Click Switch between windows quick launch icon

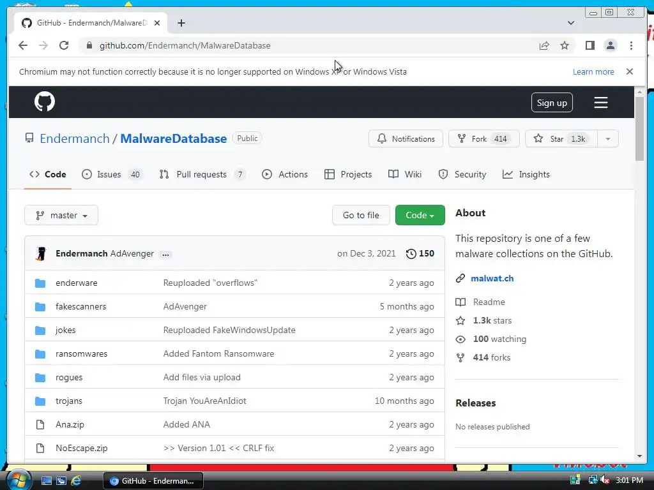(61, 480)
